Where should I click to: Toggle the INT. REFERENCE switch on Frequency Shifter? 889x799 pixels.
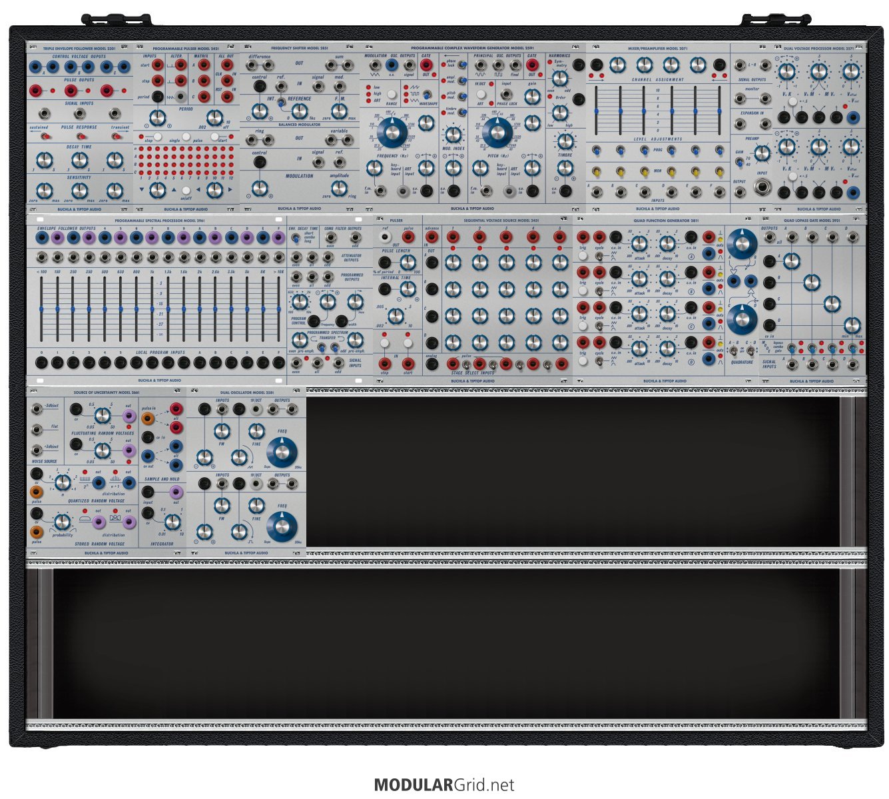[x=282, y=103]
